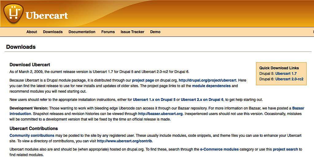
Task: Click the 'Drupal 6:' label in quick links
Action: [267, 79]
